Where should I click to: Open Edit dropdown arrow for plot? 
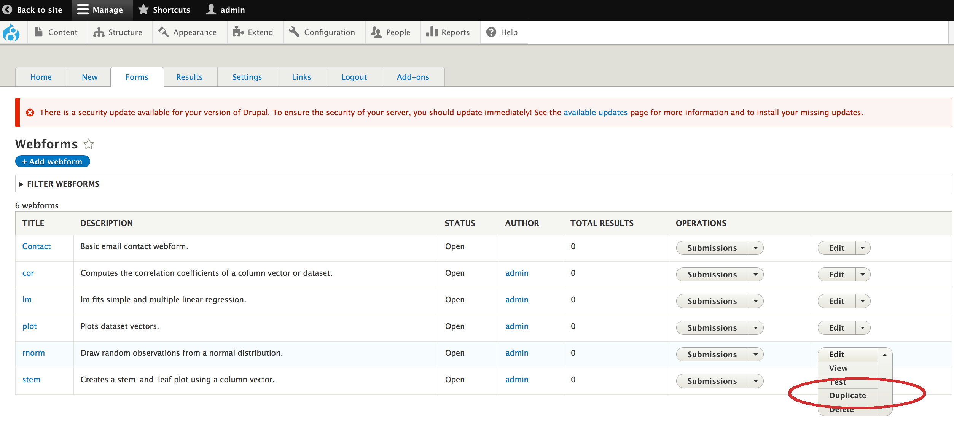point(863,327)
